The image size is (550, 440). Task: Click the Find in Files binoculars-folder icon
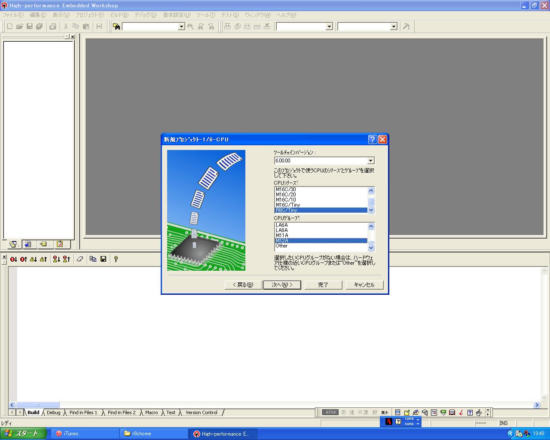click(x=116, y=27)
